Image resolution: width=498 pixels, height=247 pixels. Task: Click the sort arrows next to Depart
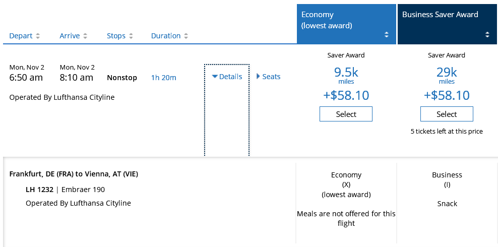pyautogui.click(x=38, y=36)
